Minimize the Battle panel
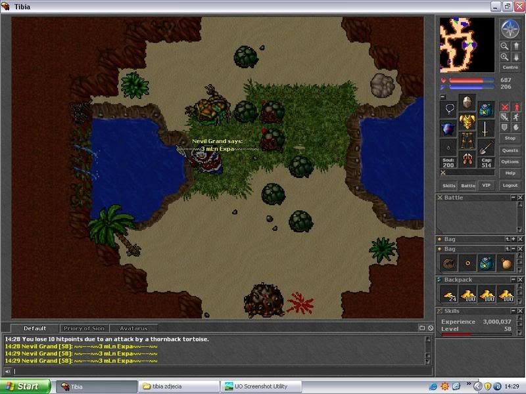Screen dimensions: 526x394 pyautogui.click(x=514, y=198)
